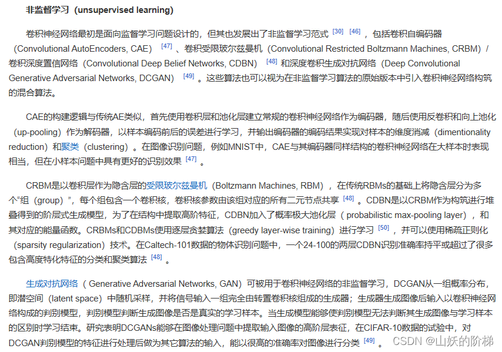Viewport: 502px width, 352px height.
Task: Open citation reference [30]
Action: 338,31
